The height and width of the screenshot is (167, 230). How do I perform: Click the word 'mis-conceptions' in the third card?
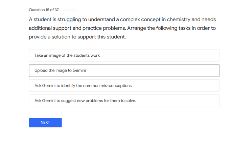click(x=116, y=86)
